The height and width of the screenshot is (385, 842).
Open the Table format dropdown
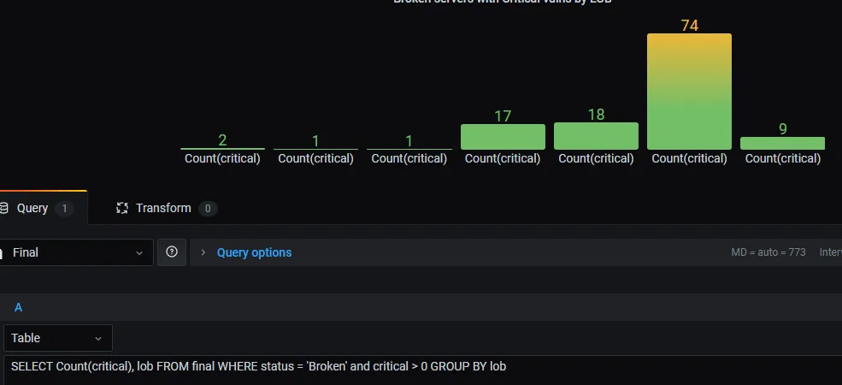coord(58,338)
